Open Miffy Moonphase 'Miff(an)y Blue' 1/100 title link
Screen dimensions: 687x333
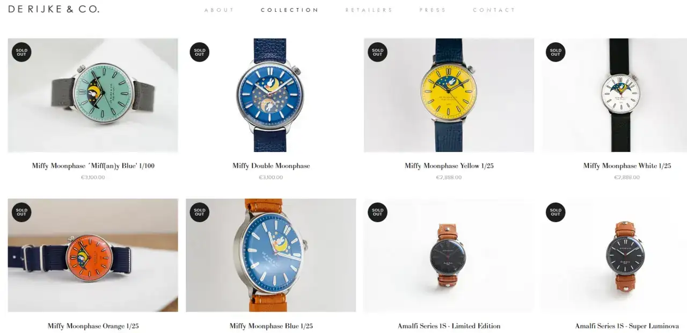click(x=93, y=166)
